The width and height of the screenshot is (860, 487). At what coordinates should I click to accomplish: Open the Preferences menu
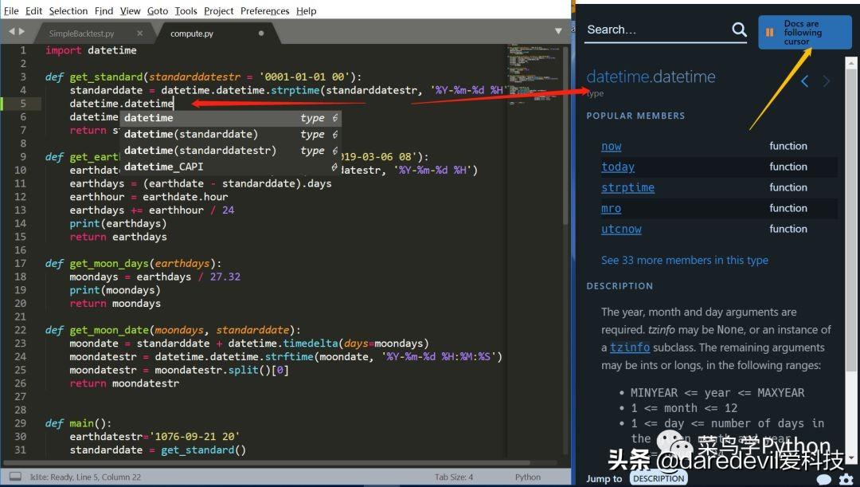click(x=265, y=11)
